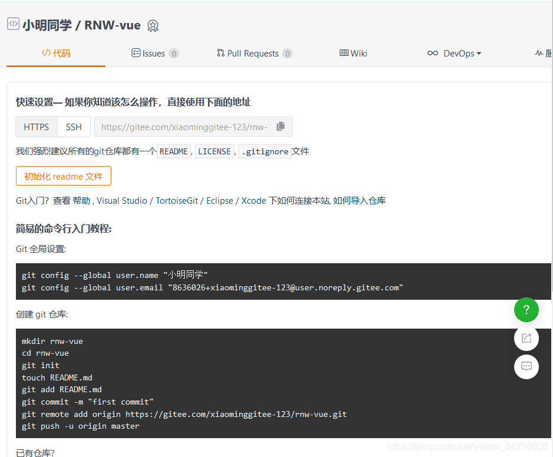The height and width of the screenshot is (457, 553).
Task: Select the SSH clone option
Action: 74,127
